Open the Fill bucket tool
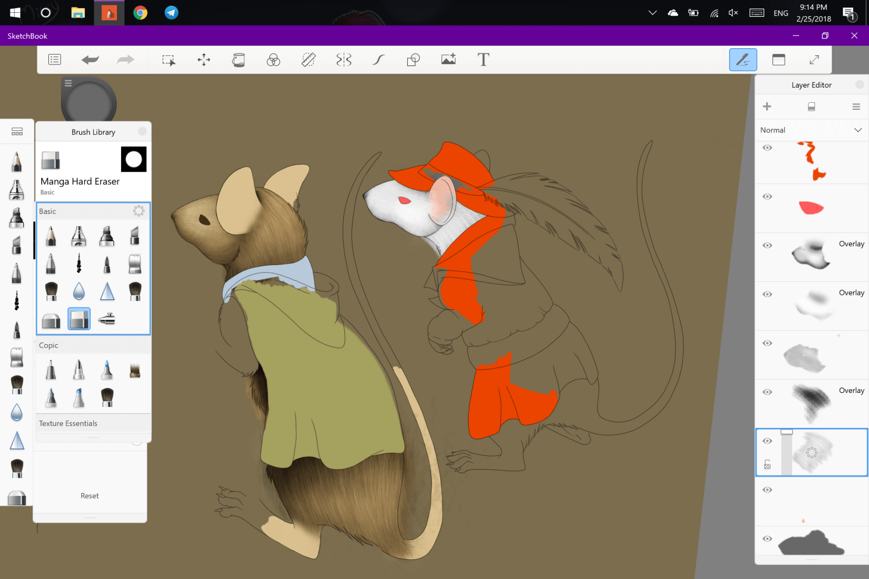 coord(238,60)
